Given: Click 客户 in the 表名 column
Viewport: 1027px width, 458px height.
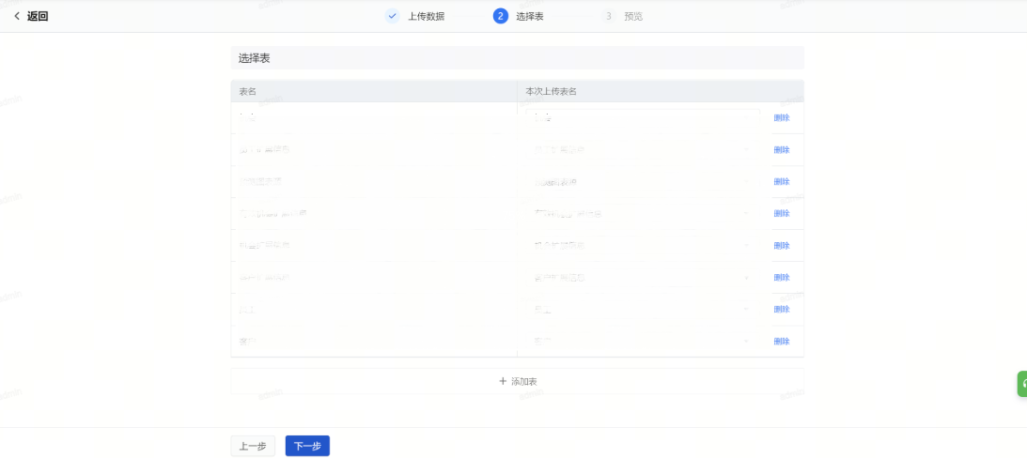Looking at the screenshot, I should pos(247,341).
